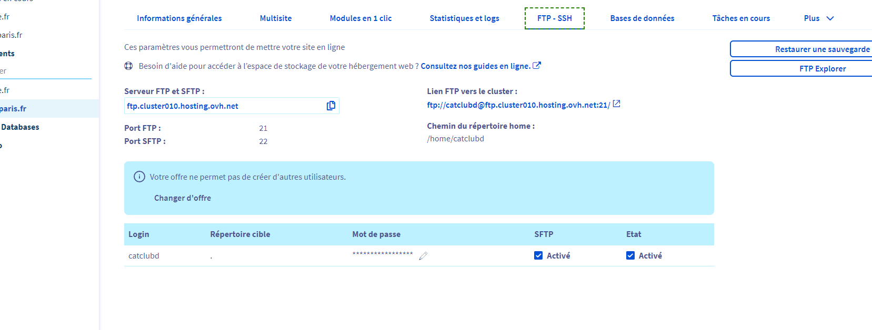Click external link icon beside cluster FTP link
The image size is (872, 330).
coord(616,104)
